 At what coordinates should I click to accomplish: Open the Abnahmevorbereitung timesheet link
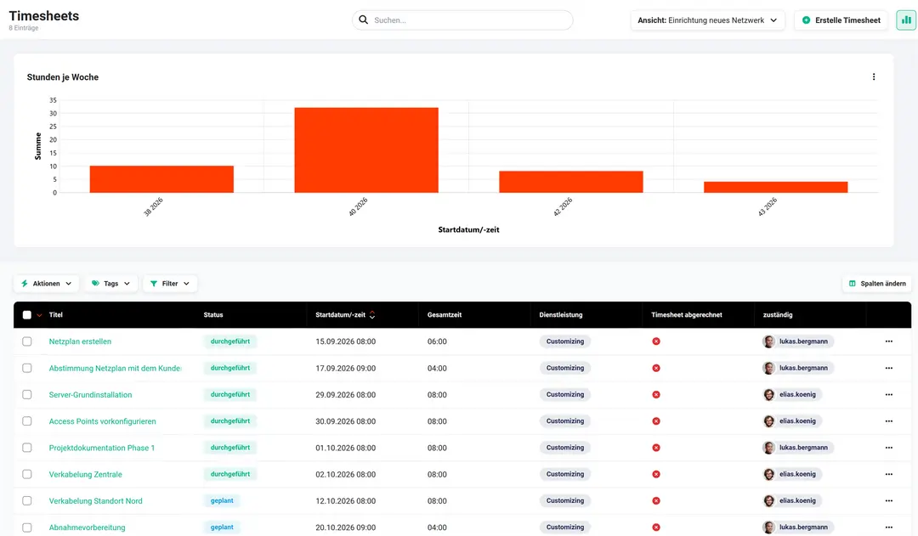click(88, 528)
